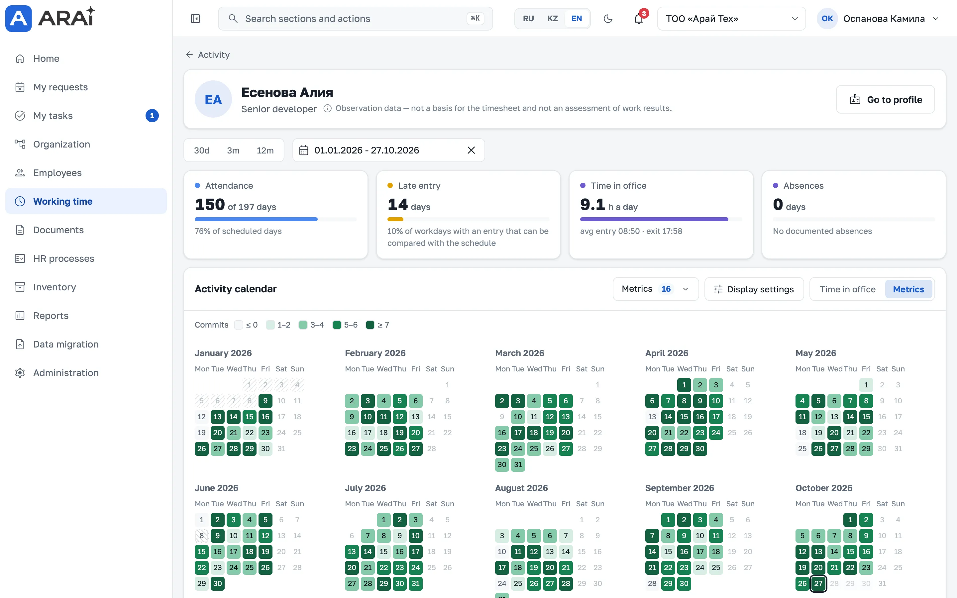Expand Metrics 16 dropdown

[x=655, y=289]
